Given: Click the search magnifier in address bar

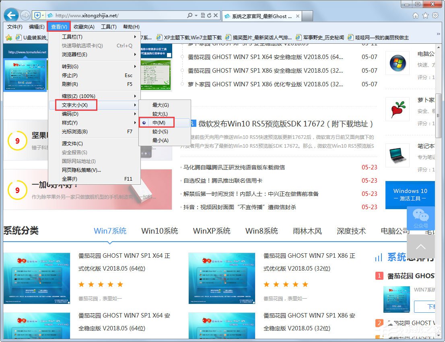Looking at the screenshot, I should click(x=191, y=15).
